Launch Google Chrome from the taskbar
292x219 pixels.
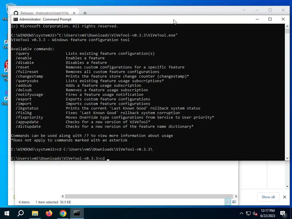[x=63, y=213]
